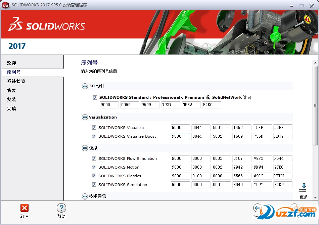Collapse the 3D 设计 section
This screenshot has height=225, width=319.
(85, 86)
